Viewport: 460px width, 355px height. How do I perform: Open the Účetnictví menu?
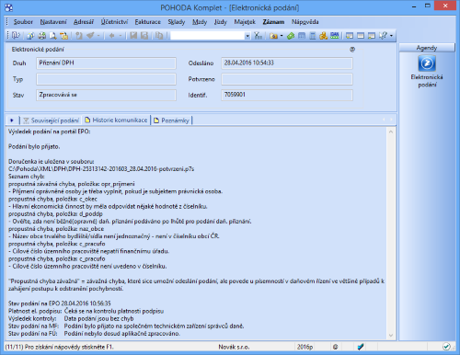point(114,22)
